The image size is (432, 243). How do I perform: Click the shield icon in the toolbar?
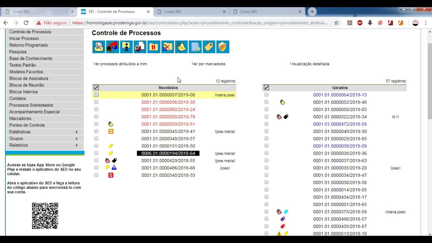(222, 47)
